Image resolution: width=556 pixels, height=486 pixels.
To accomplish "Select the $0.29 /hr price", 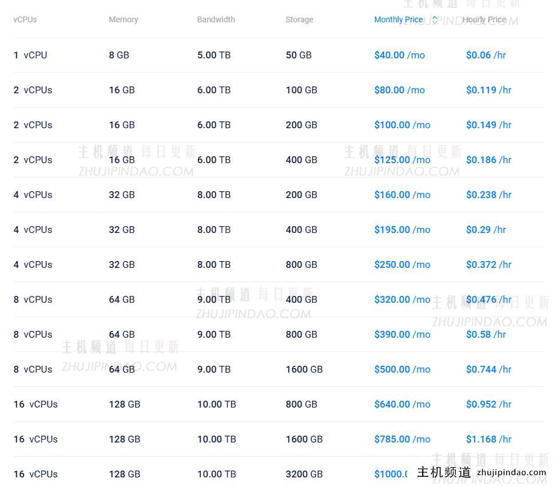I will (486, 230).
